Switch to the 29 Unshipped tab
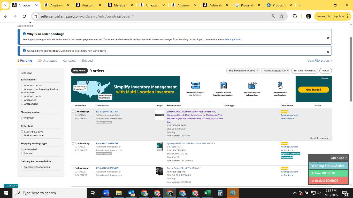Screen dimensions: 353x198 pos(48,61)
